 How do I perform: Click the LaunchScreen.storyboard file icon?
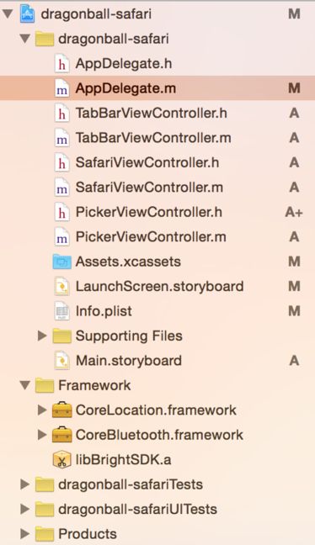(x=61, y=287)
